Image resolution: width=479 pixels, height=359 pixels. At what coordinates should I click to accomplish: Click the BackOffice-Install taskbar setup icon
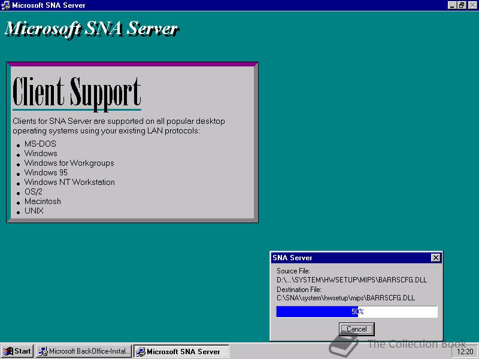43,351
